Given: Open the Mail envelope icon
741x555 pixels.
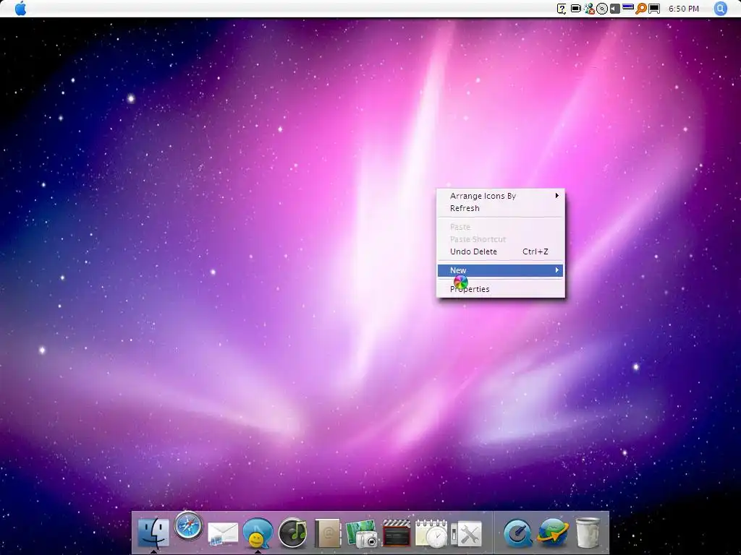Looking at the screenshot, I should [223, 534].
